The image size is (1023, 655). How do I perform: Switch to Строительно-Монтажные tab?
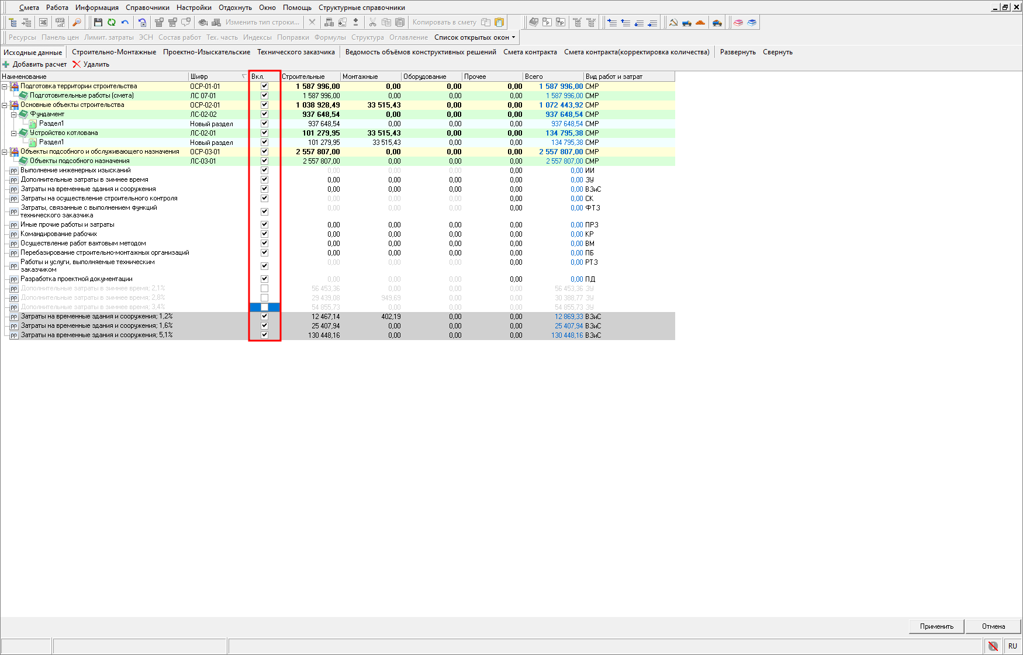pos(114,52)
